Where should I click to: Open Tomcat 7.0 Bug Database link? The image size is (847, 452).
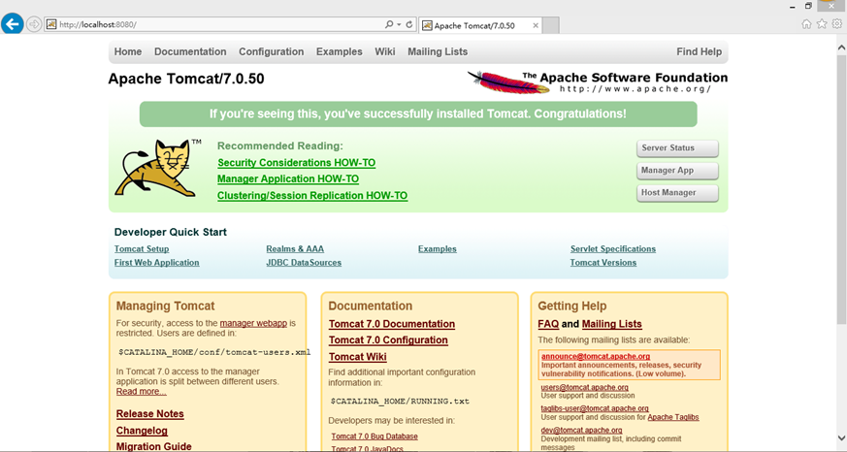(x=375, y=436)
